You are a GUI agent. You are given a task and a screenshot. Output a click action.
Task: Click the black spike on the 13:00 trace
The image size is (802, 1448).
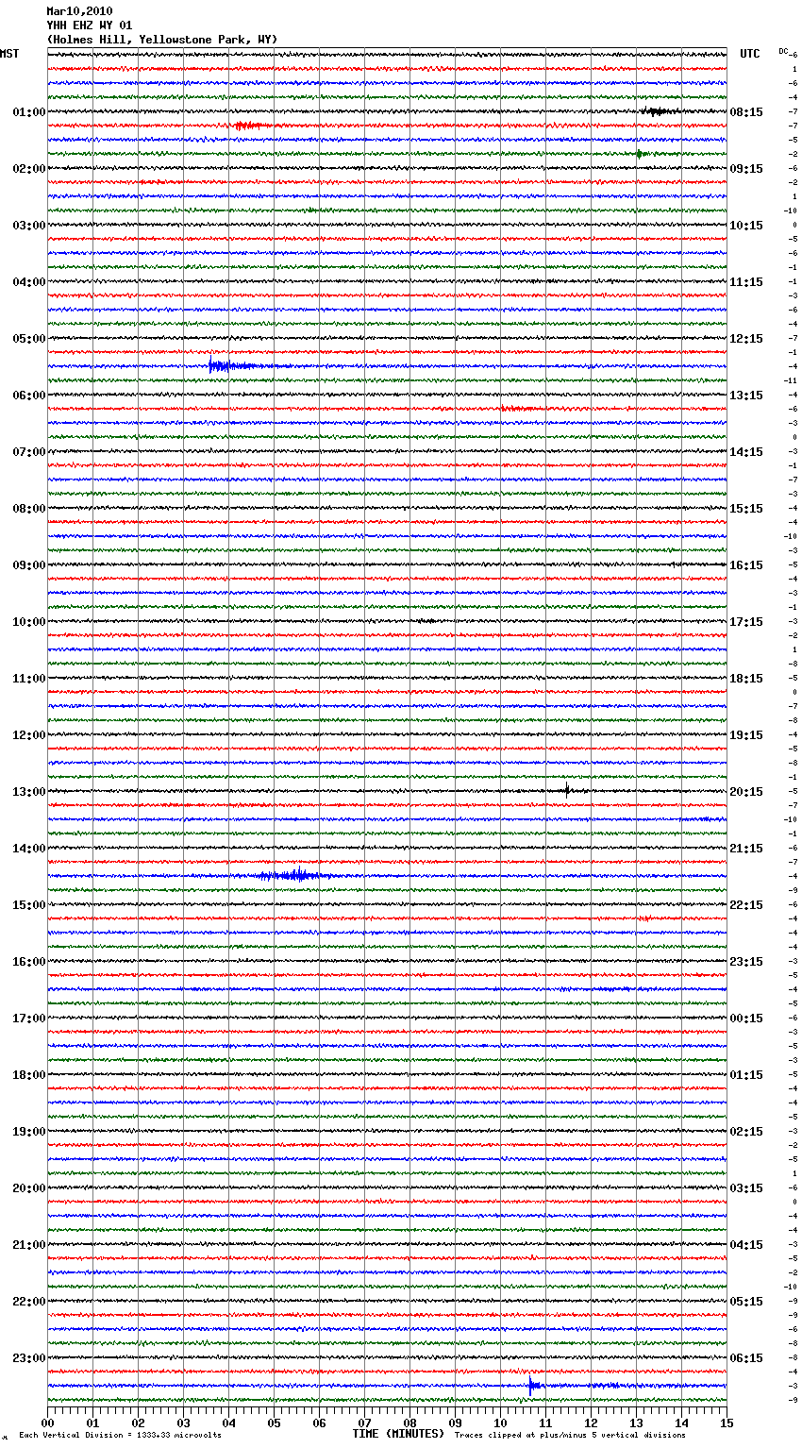coord(567,790)
